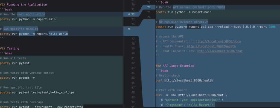Apply the arrow beside "Run specific modules" change
Image resolution: width=280 pixels, height=108 pixels.
(129, 29)
